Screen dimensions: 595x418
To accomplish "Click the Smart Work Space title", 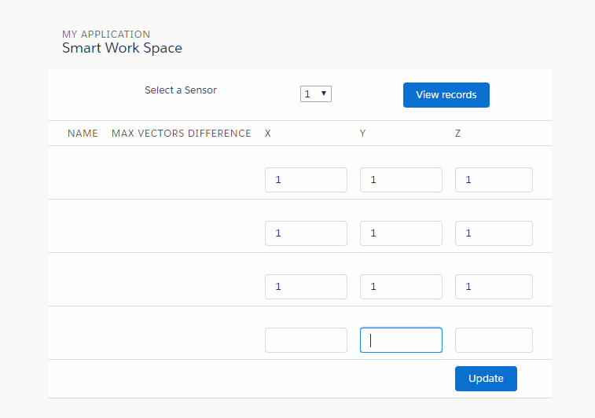I will pos(122,48).
